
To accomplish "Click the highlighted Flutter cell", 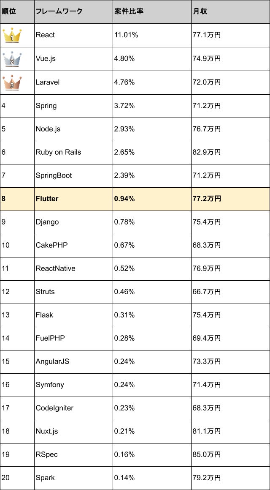I will point(73,199).
